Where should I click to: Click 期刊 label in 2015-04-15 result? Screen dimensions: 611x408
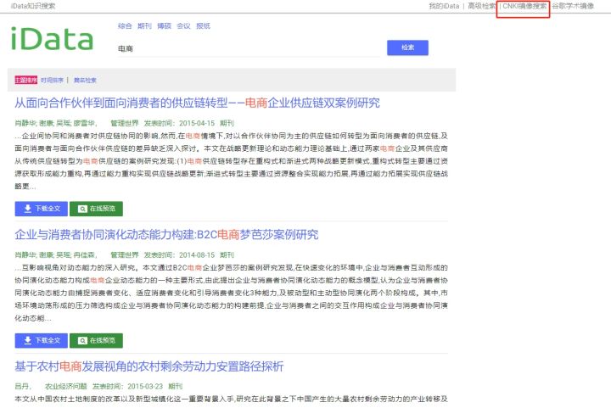click(227, 123)
